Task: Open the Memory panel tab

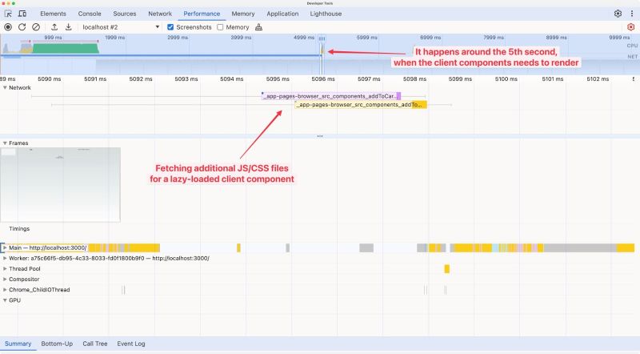Action: [243, 14]
